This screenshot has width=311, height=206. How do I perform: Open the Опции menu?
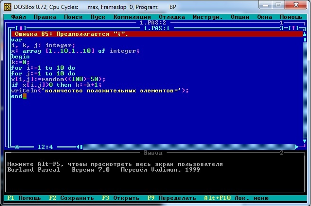coord(240,17)
